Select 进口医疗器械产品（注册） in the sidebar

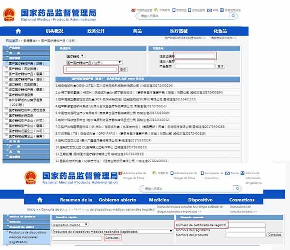[27, 79]
